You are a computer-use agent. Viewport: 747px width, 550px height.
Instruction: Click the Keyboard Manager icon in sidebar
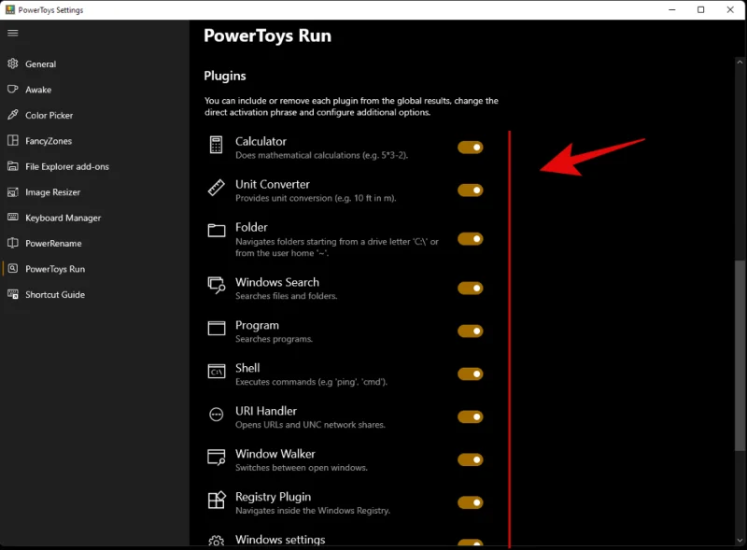coord(11,218)
